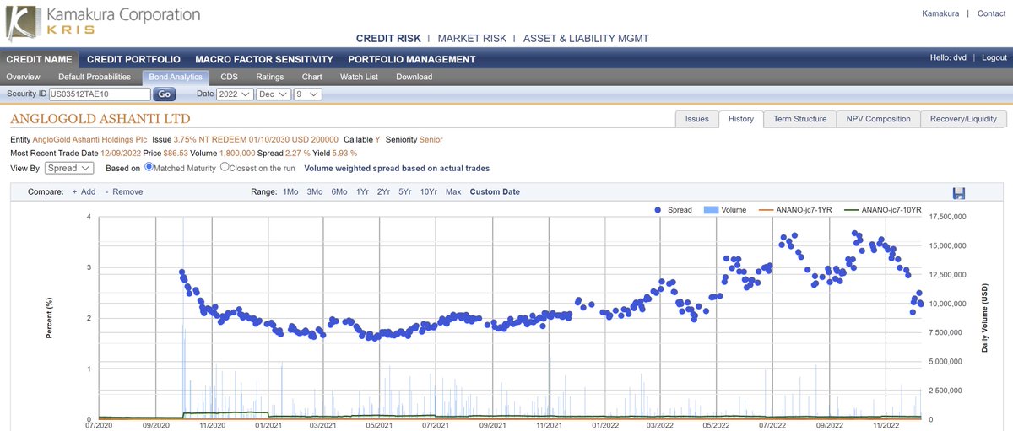Set chart range to Max
The width and height of the screenshot is (1013, 431).
pyautogui.click(x=453, y=191)
